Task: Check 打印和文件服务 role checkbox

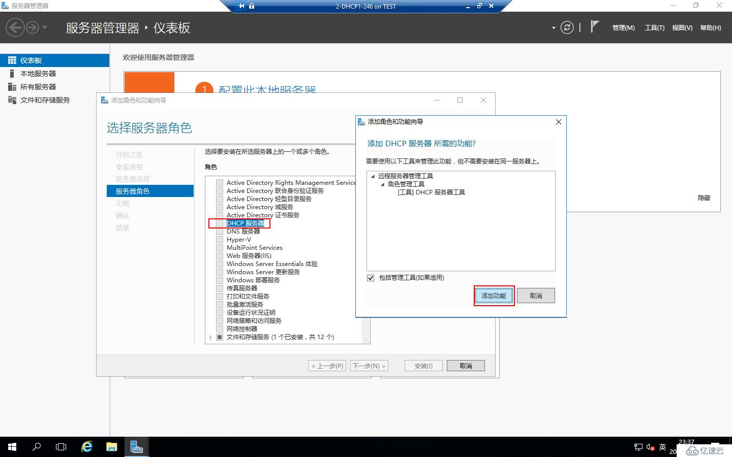Action: point(220,297)
